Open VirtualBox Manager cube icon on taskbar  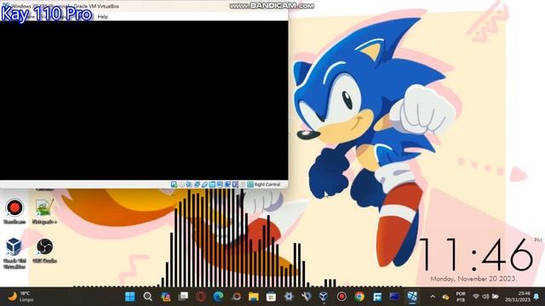click(x=324, y=297)
